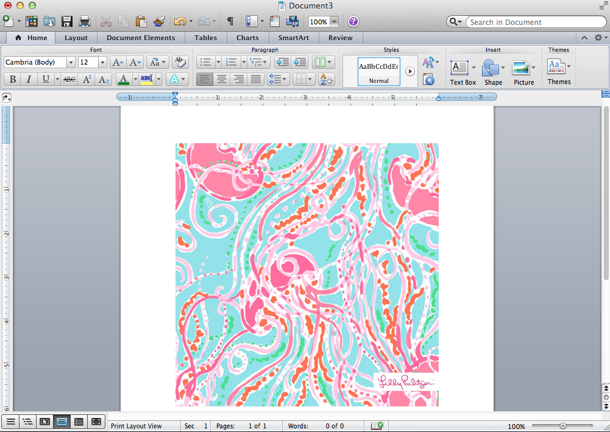Click the Multilevel List icon
Screen dimensions: 610x432
click(257, 62)
